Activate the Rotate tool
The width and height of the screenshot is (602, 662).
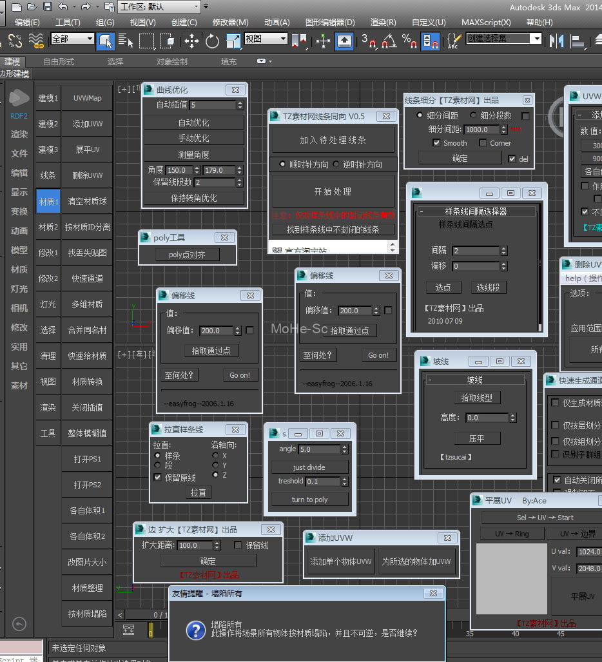point(213,41)
